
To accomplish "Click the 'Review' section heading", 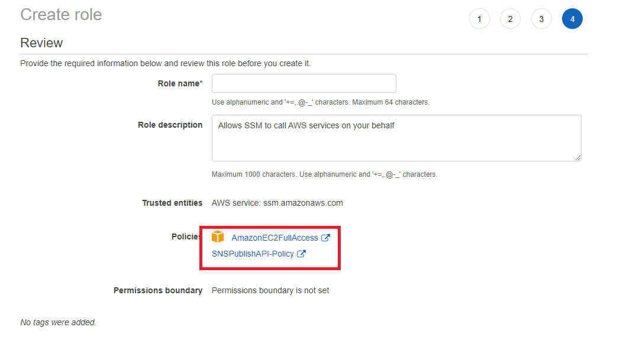I will point(41,43).
